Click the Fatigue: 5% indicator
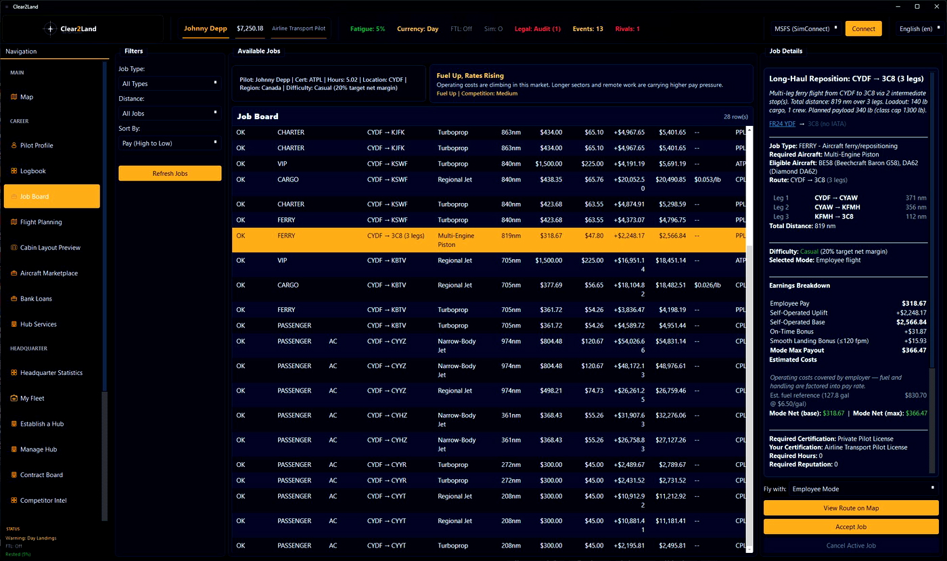This screenshot has height=561, width=947. (367, 29)
